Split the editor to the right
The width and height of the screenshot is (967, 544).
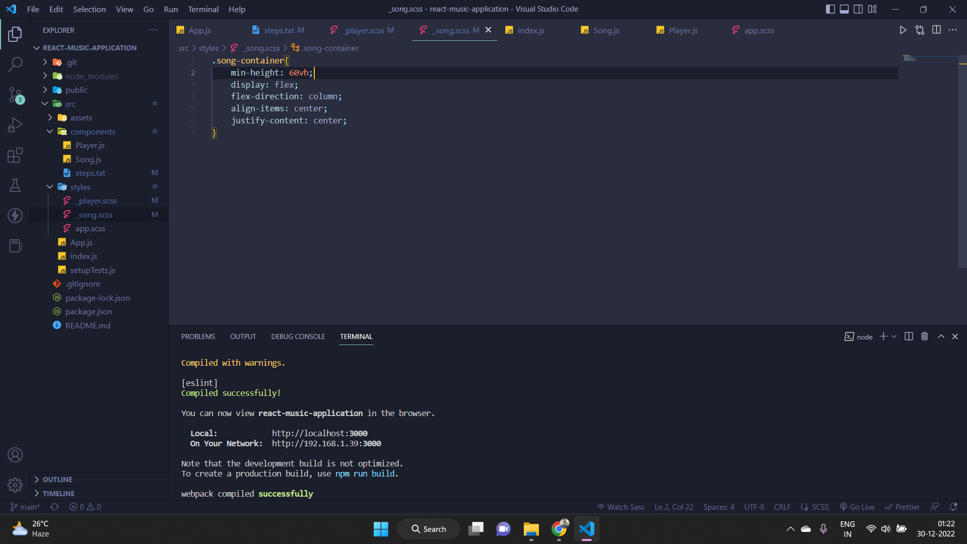click(x=937, y=30)
